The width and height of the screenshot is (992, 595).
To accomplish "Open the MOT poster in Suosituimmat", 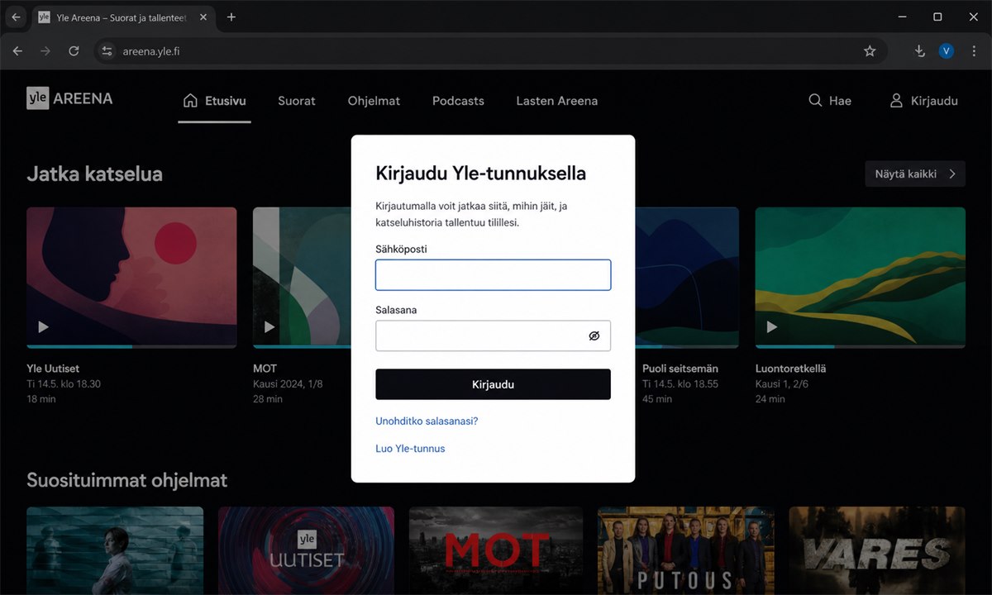I will [x=497, y=550].
